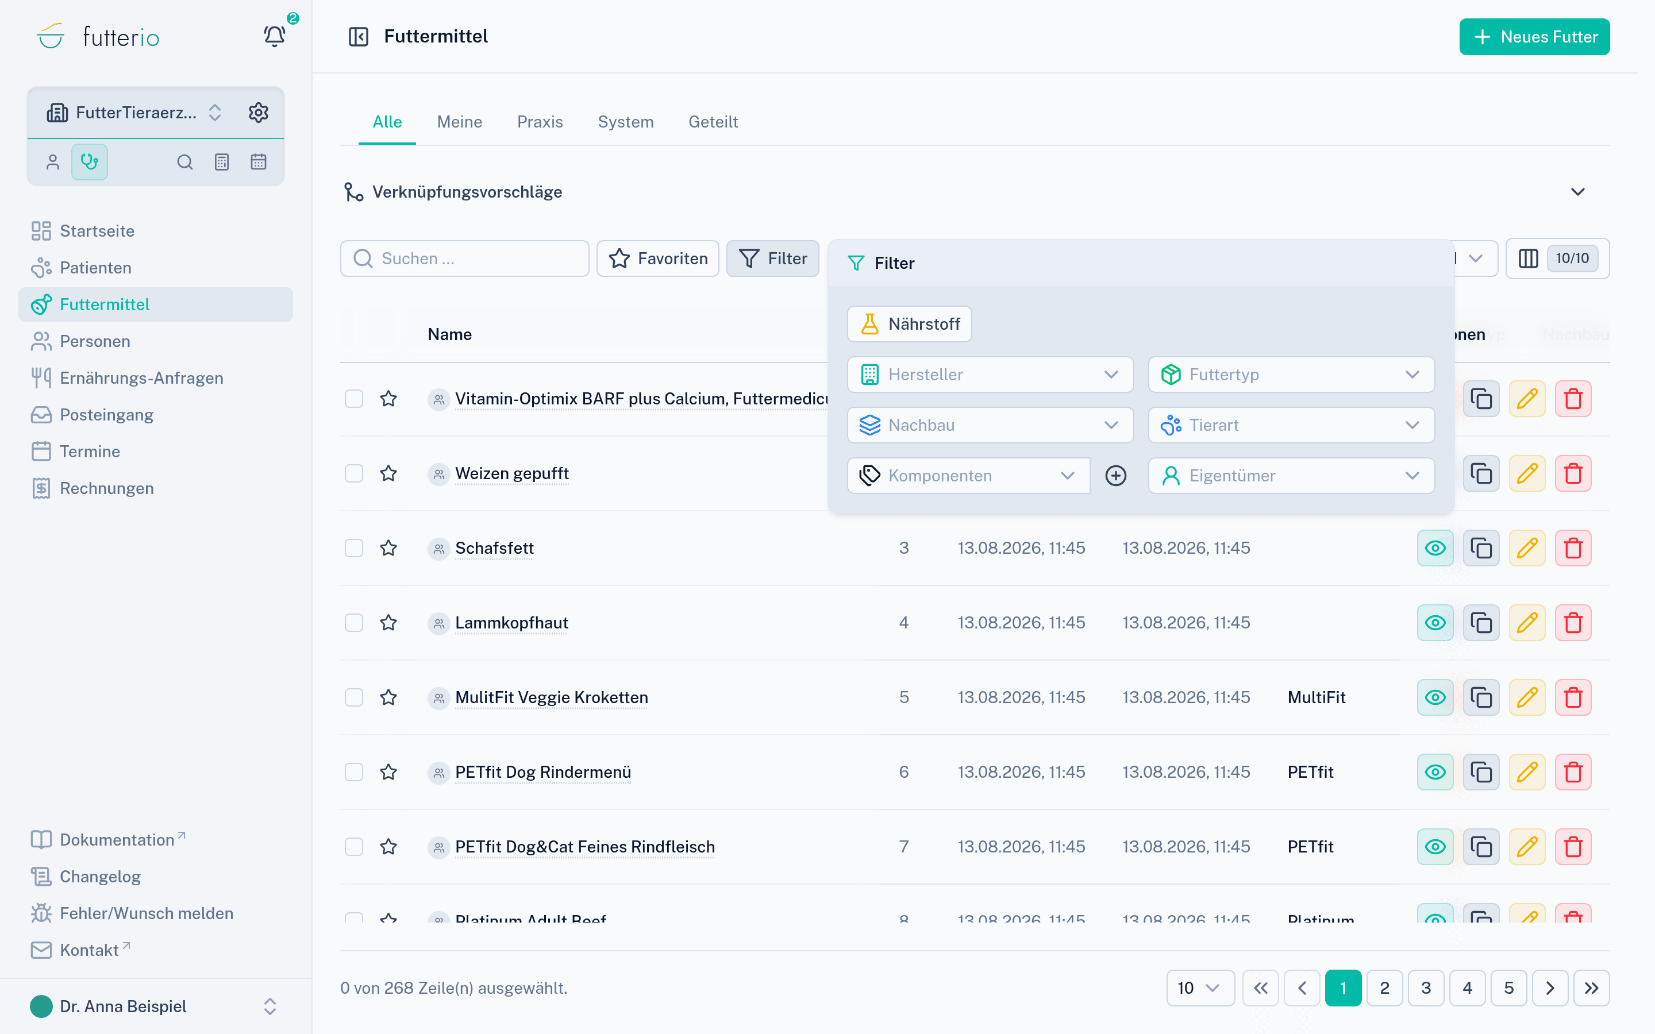Select the Lammkopfhaut row checkbox
1655x1034 pixels.
(353, 622)
